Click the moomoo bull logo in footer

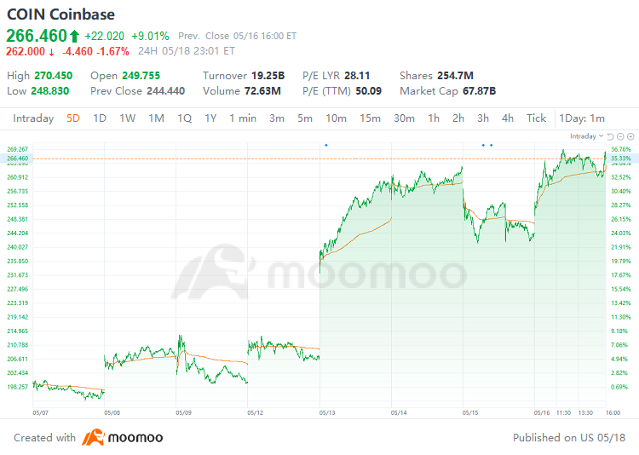point(94,437)
